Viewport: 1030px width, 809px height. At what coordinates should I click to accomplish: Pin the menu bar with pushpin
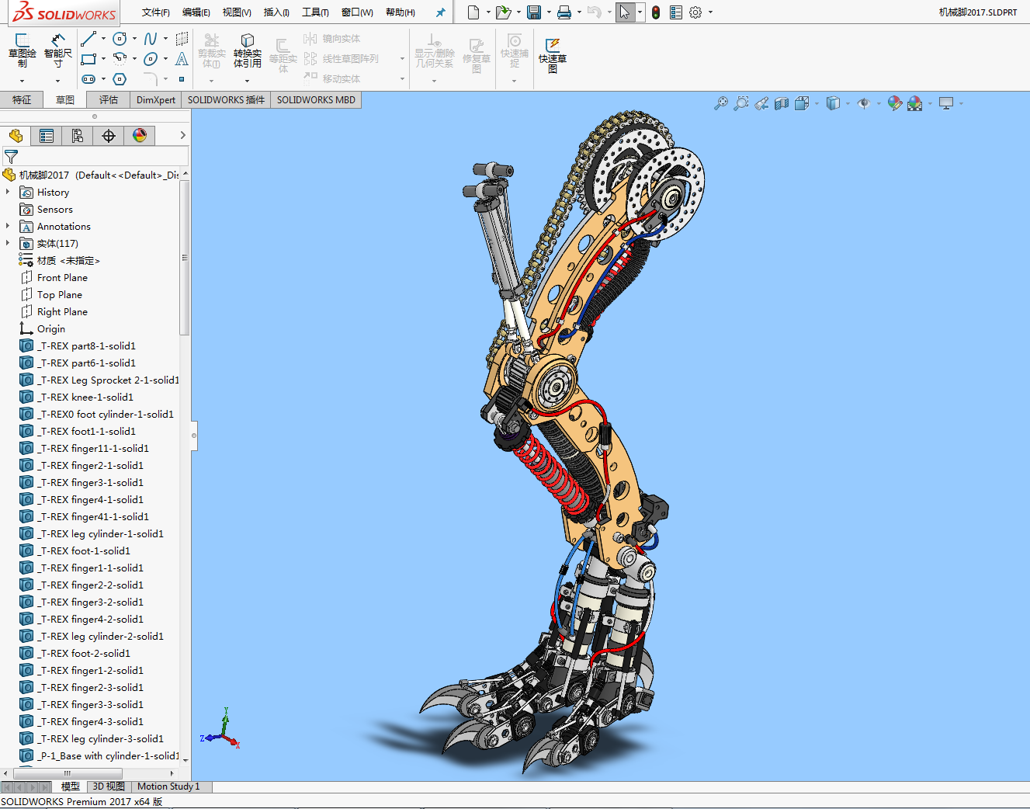(x=441, y=12)
